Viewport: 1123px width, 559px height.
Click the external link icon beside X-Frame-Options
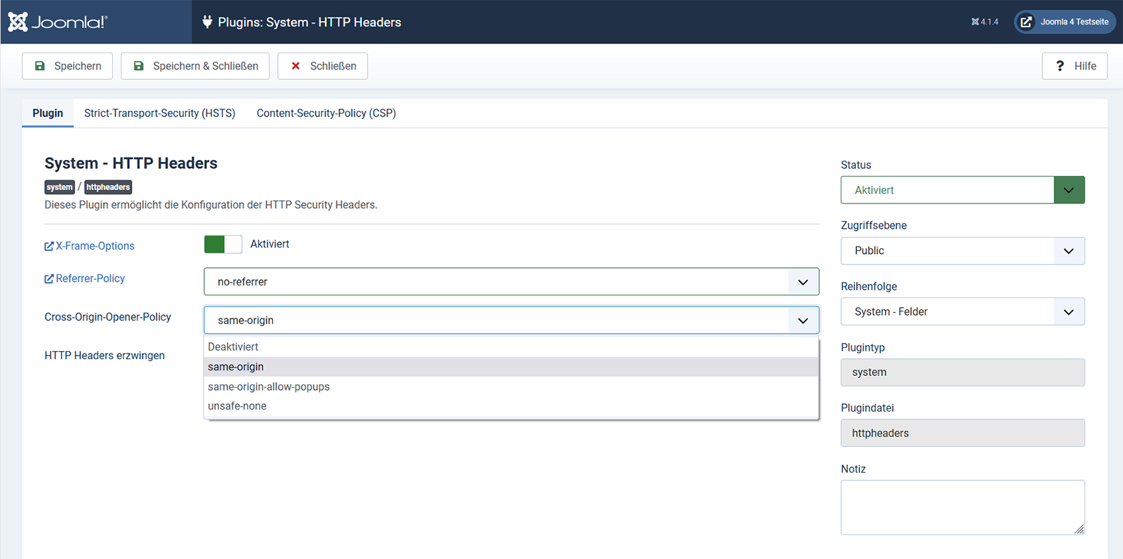(x=49, y=246)
